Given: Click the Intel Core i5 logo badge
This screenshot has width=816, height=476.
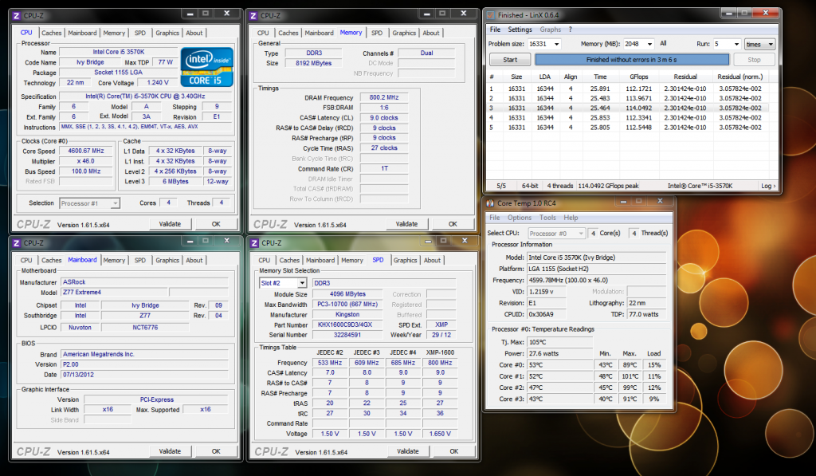Looking at the screenshot, I should 206,67.
